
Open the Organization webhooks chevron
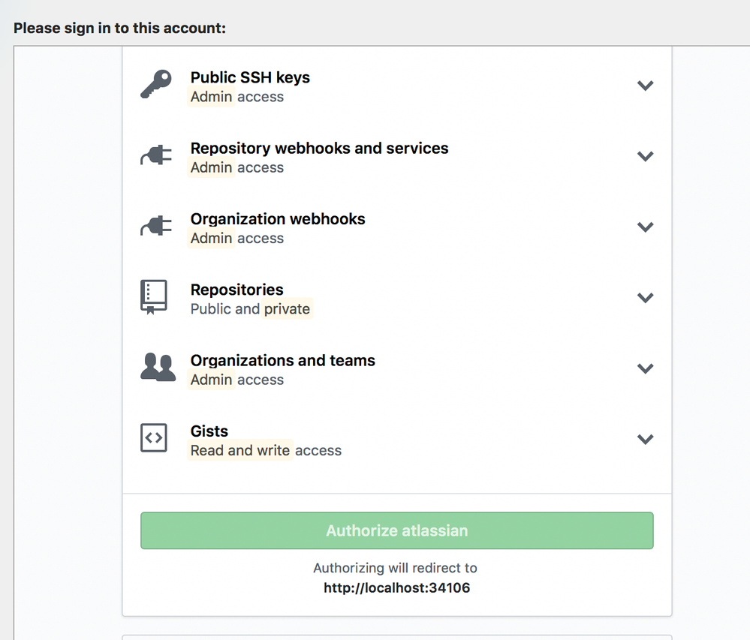[x=645, y=227]
